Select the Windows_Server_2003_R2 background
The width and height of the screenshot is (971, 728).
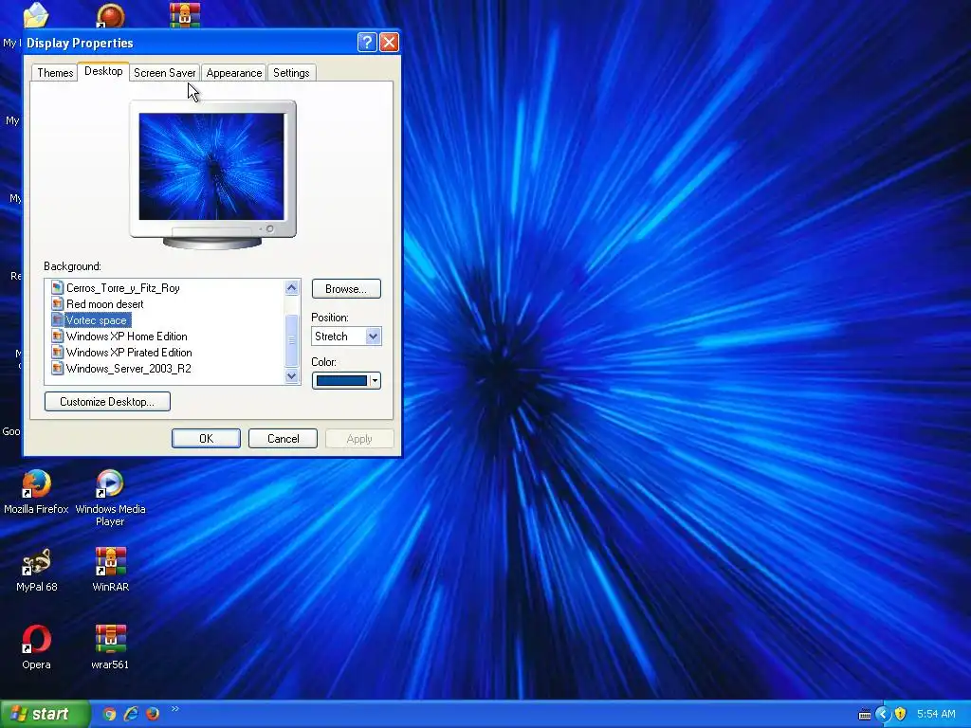click(128, 369)
